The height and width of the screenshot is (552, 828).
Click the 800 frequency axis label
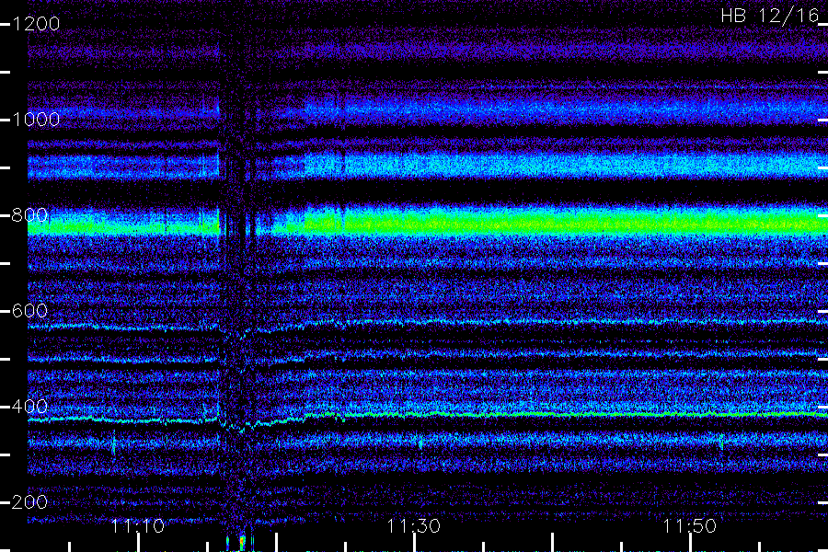29,215
